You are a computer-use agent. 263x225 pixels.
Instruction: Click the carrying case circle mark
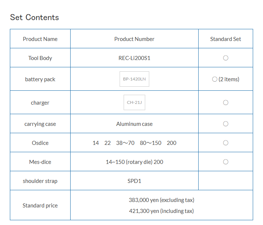pyautogui.click(x=226, y=124)
